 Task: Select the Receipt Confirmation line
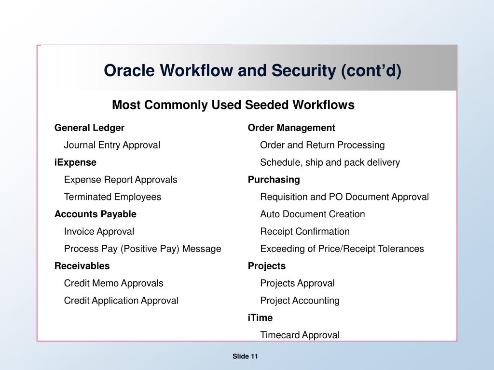pyautogui.click(x=305, y=232)
